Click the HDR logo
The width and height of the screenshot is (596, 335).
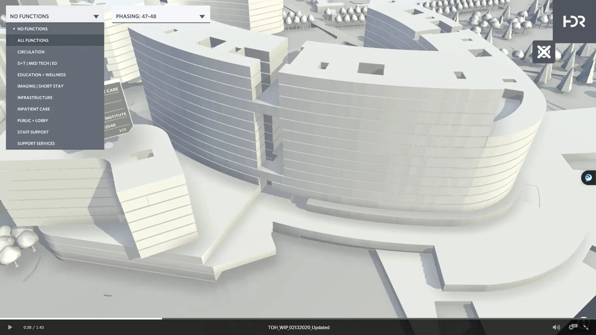coord(574,21)
